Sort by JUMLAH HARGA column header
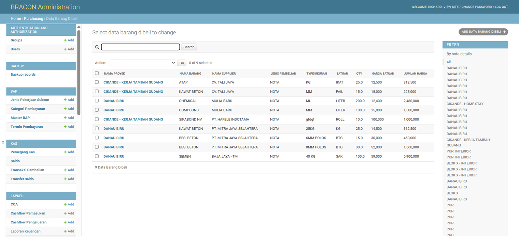 tap(416, 74)
